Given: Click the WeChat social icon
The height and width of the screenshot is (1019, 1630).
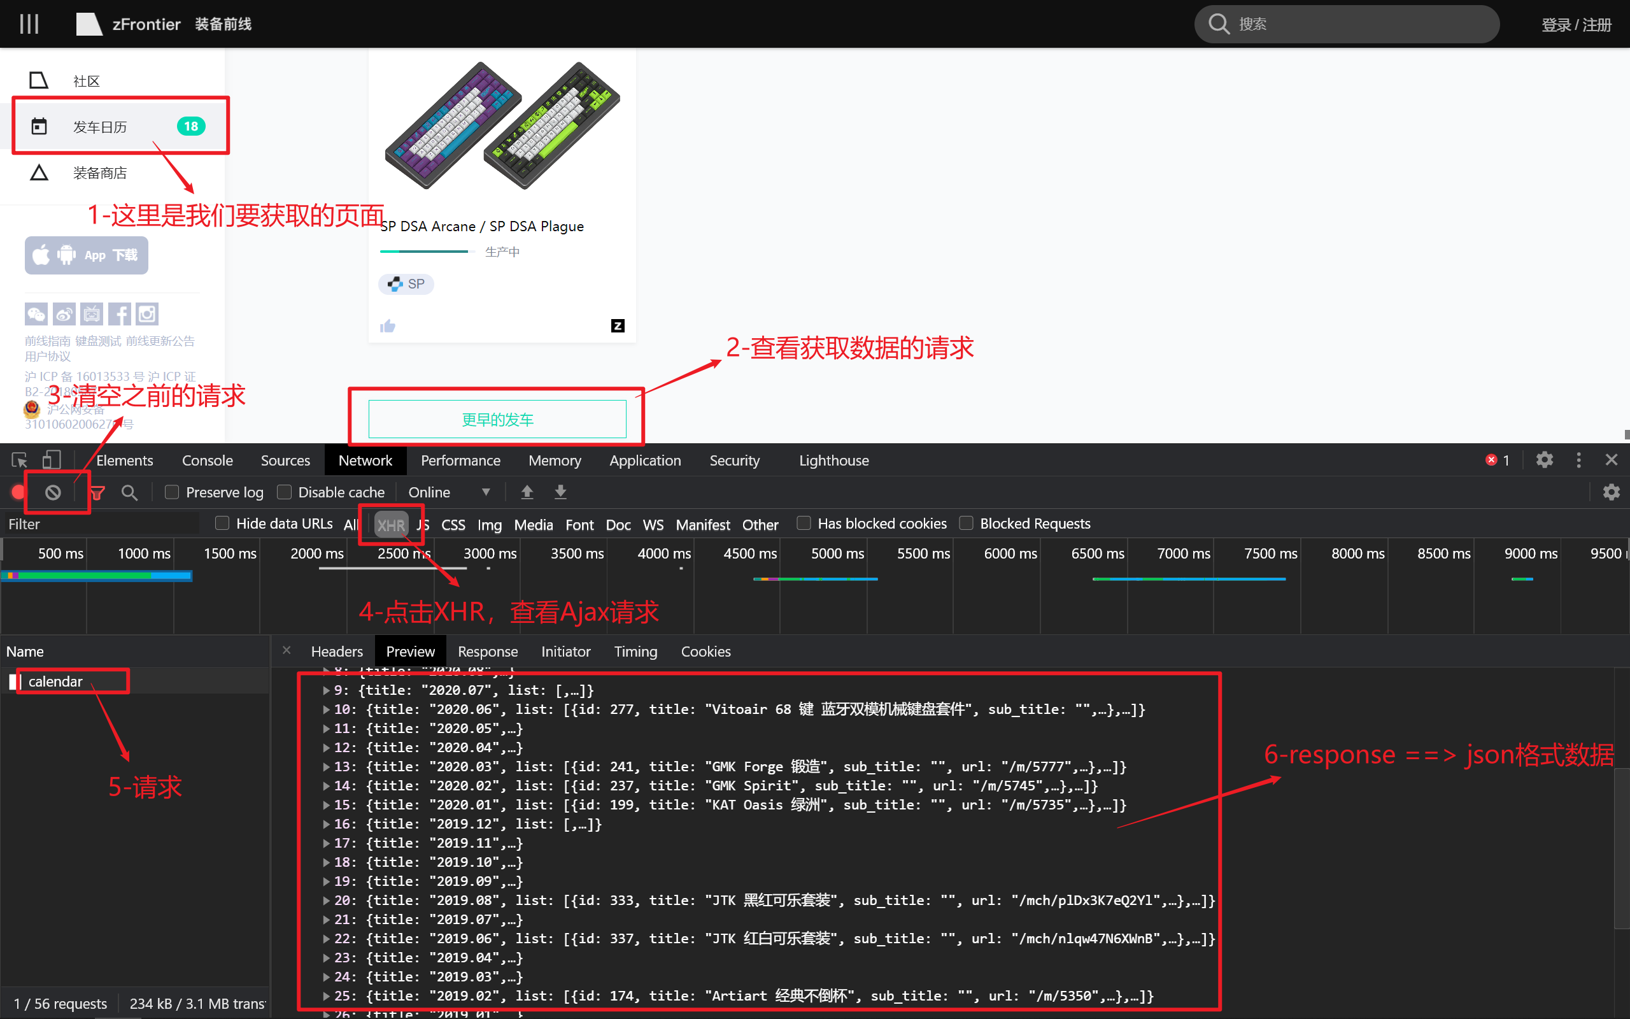Looking at the screenshot, I should tap(36, 314).
